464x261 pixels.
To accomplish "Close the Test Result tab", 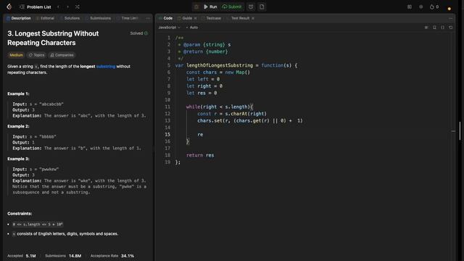I will pyautogui.click(x=253, y=18).
